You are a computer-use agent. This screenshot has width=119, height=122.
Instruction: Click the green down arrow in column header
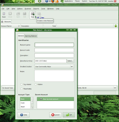pos(116,26)
